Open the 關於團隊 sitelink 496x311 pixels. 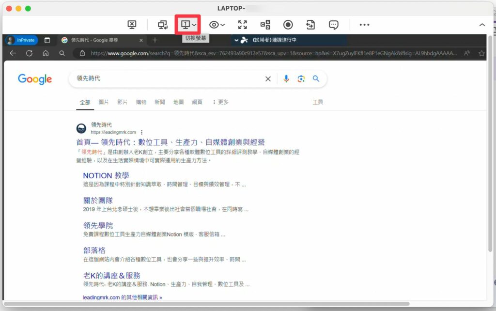pyautogui.click(x=98, y=201)
